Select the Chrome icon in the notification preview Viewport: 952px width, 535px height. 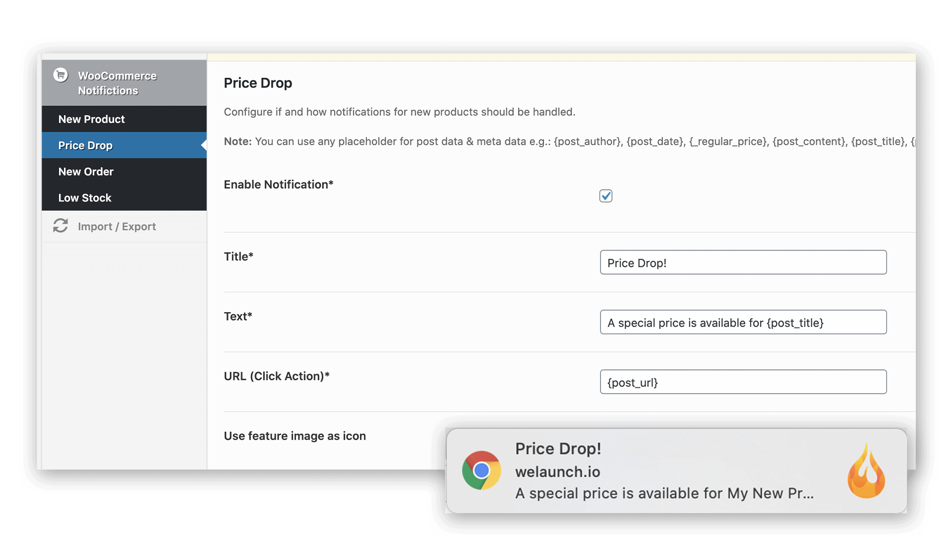tap(480, 470)
